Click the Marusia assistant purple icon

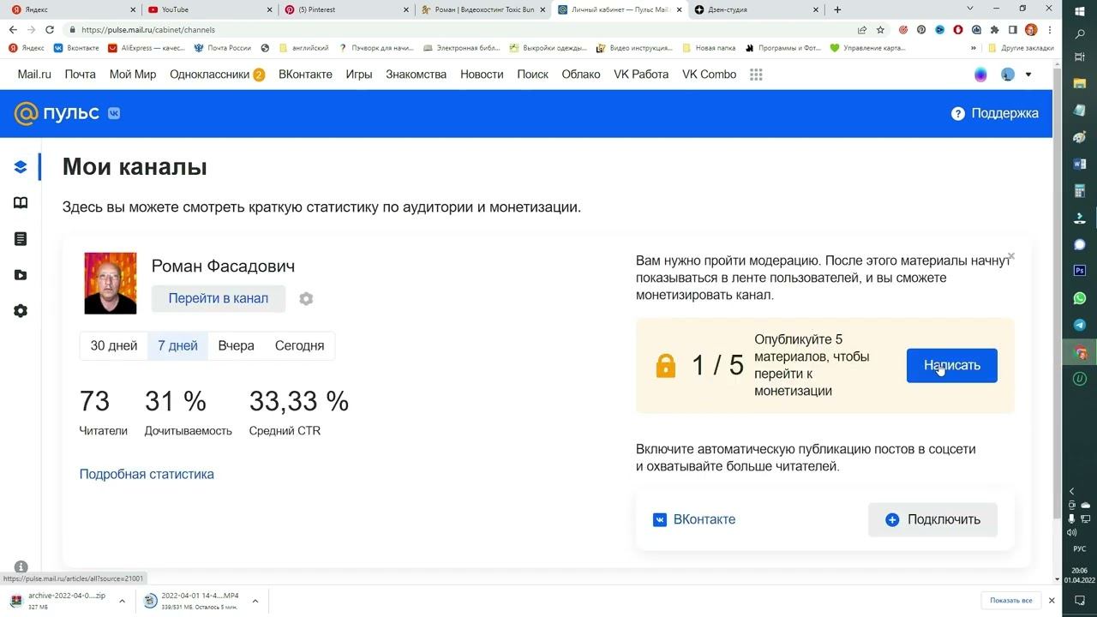click(x=980, y=75)
